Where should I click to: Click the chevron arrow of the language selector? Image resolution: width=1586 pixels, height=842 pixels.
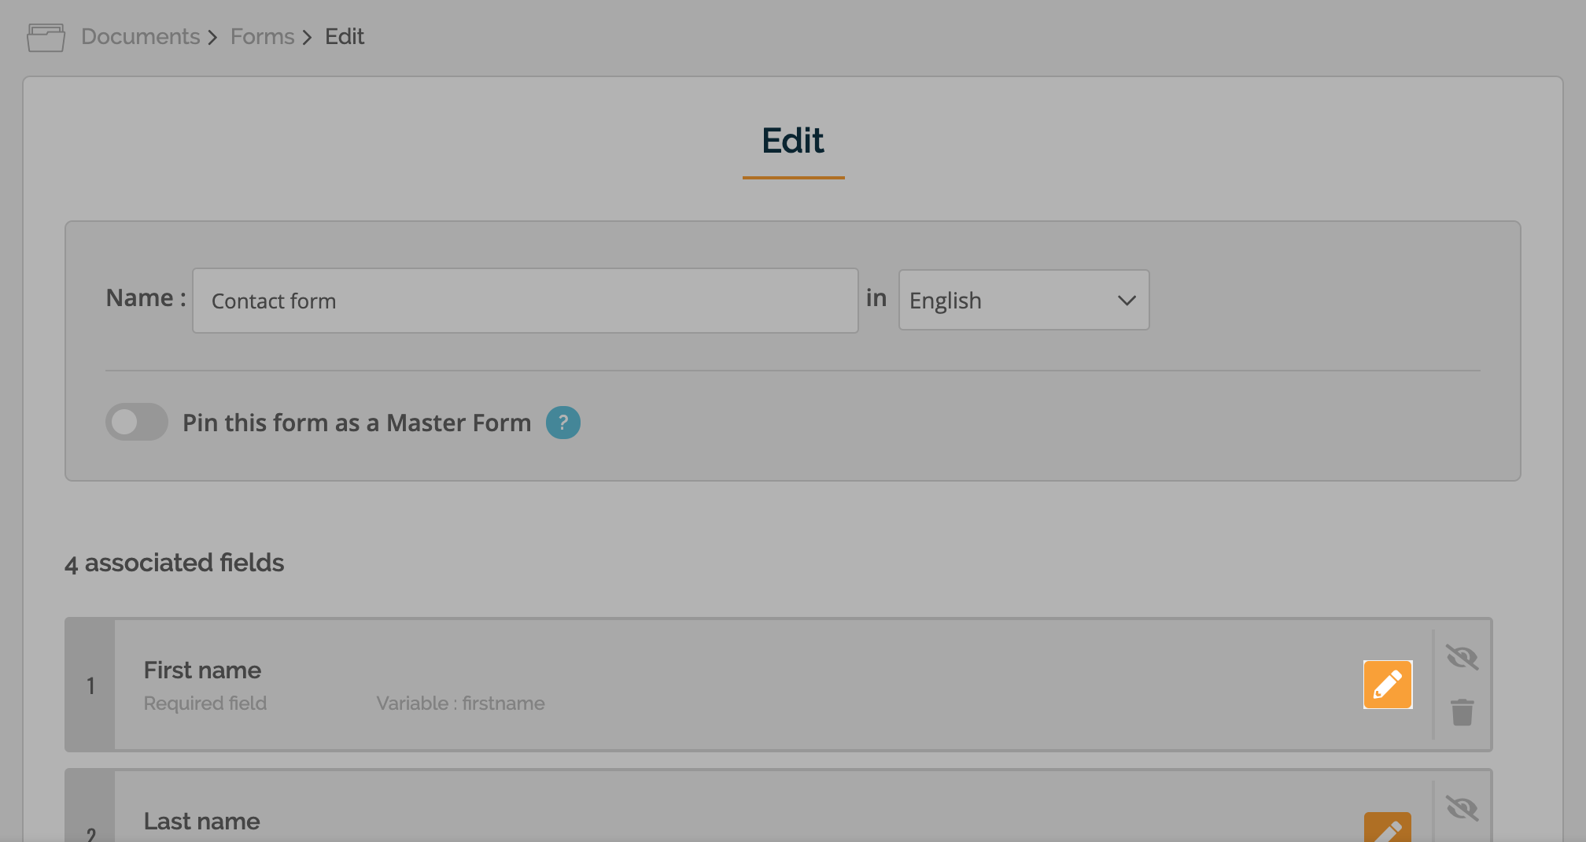tap(1126, 300)
